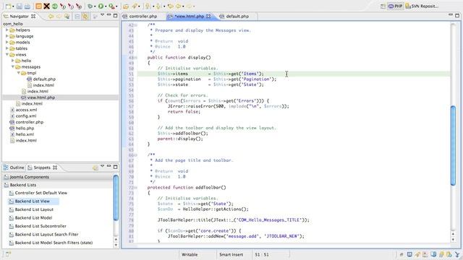Click the bottom-left status bar new-view icon
This screenshot has height=260, width=463.
pos(8,254)
